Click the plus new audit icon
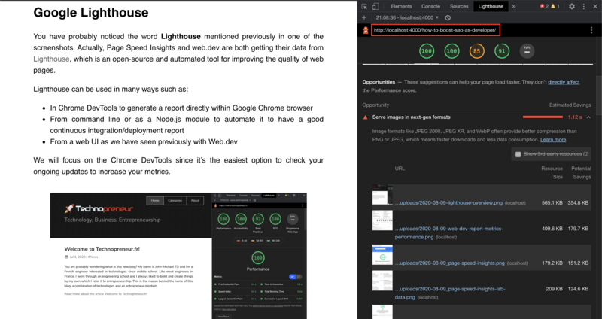Image resolution: width=602 pixels, height=319 pixels. (x=364, y=17)
